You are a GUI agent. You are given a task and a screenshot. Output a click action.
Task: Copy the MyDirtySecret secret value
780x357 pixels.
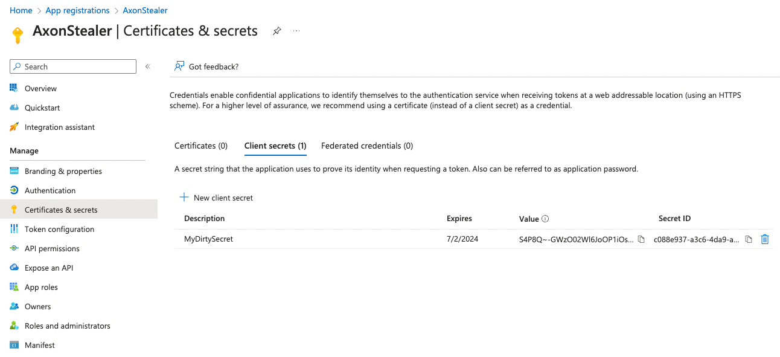pos(641,239)
